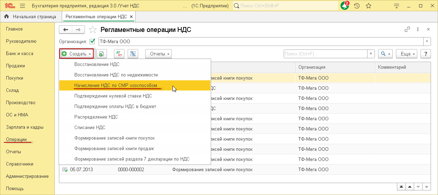Choose Распределение НДС from the create menu
Image resolution: width=438 pixels, height=195 pixels.
(x=96, y=117)
